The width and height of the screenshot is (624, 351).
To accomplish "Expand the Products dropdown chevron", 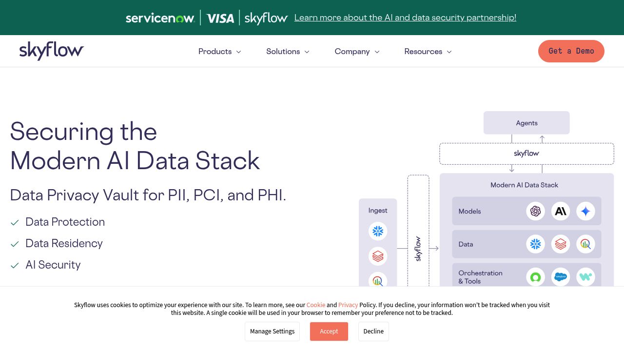I will point(239,52).
